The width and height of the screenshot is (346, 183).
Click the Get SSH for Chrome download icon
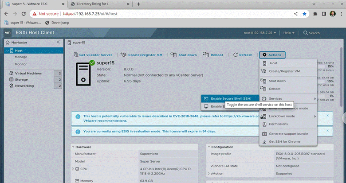(264, 141)
